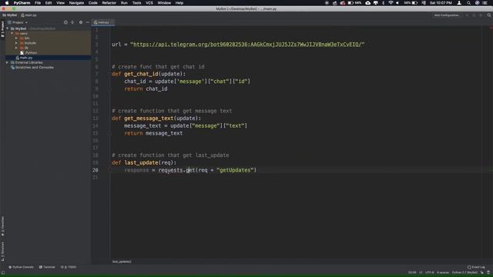Click the tool windows toggle icon bottom-left
Image resolution: width=493 pixels, height=277 pixels.
click(3, 272)
